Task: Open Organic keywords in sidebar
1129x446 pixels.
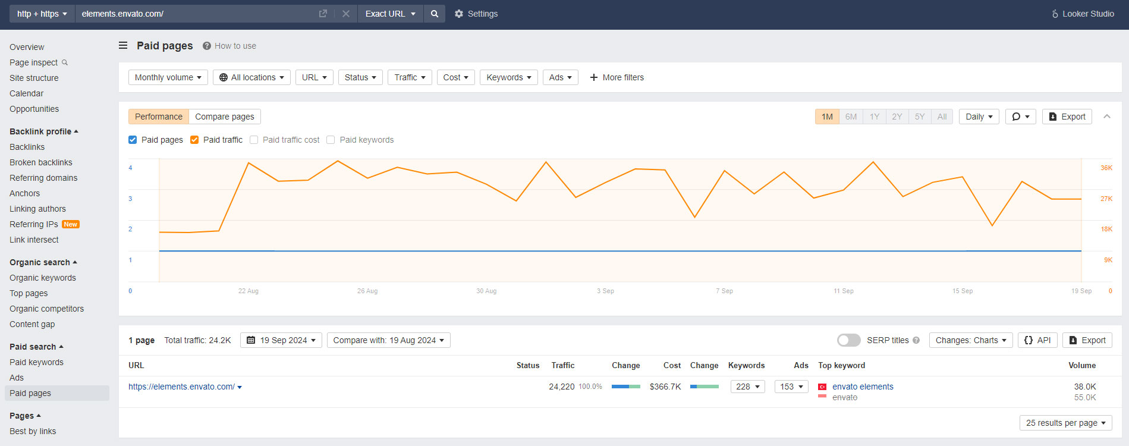Action: [x=43, y=278]
